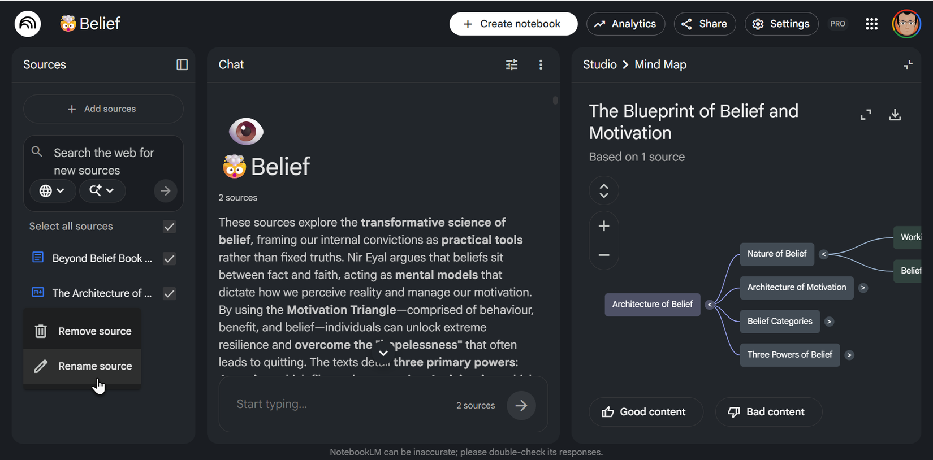Rate the Mind Map with Good content

645,411
